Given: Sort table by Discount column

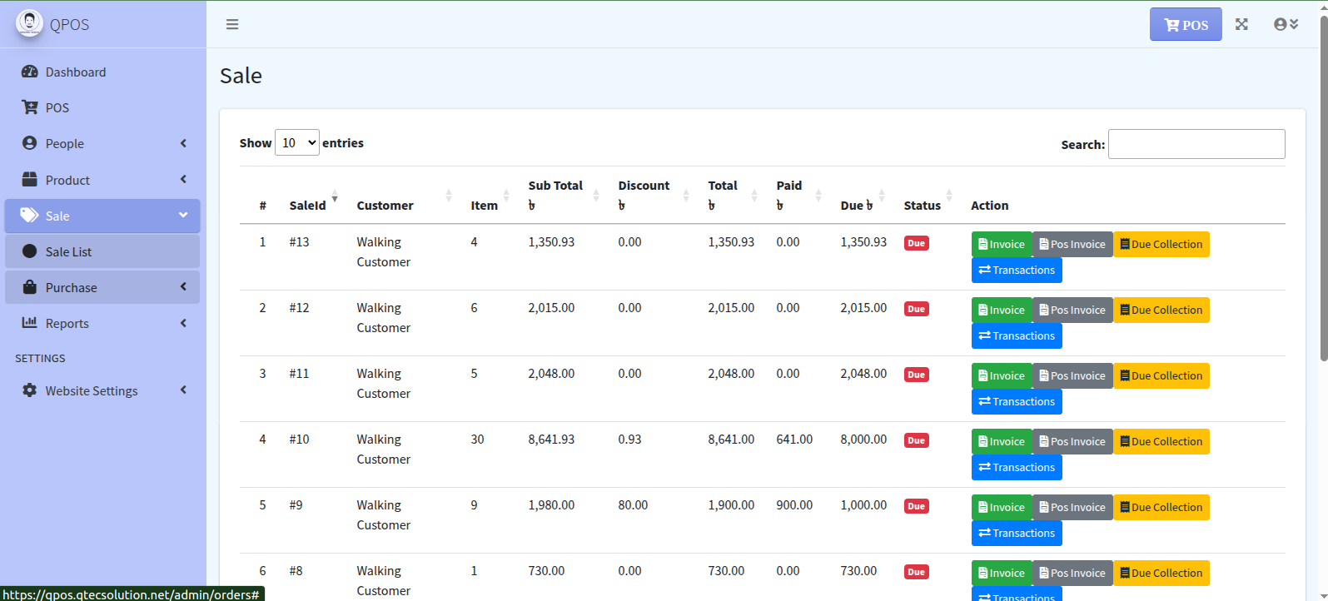Looking at the screenshot, I should 655,196.
